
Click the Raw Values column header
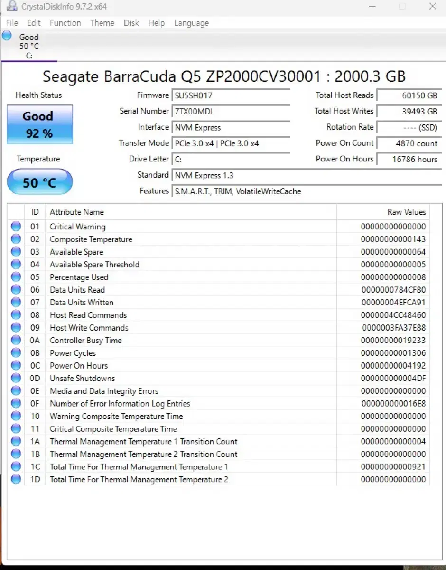coord(406,212)
